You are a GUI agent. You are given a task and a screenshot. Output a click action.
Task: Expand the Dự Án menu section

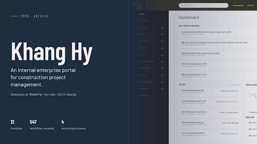click(162, 34)
